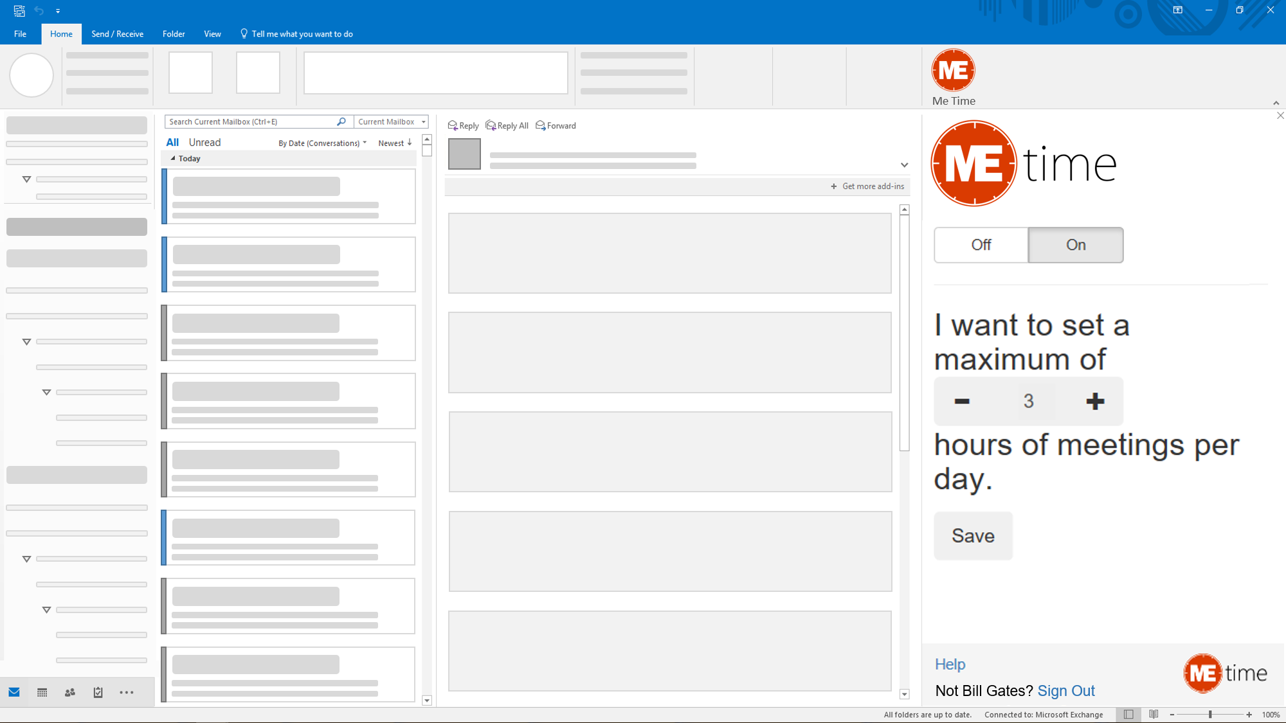Click the Undo icon in title bar
This screenshot has height=723, width=1286.
(x=39, y=10)
